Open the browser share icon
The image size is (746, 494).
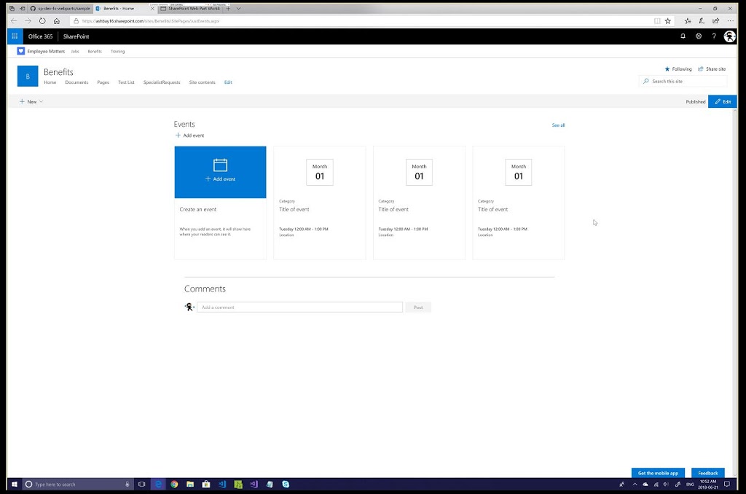(x=715, y=21)
